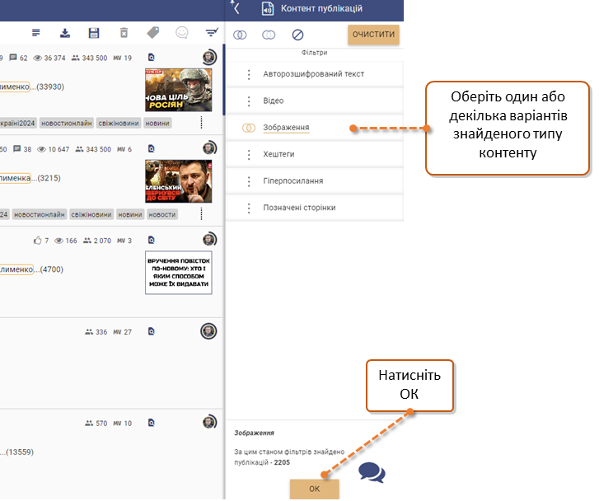Viewport: 599px width, 501px height.
Task: Open thumbnail with Zelensky video
Action: (x=179, y=181)
